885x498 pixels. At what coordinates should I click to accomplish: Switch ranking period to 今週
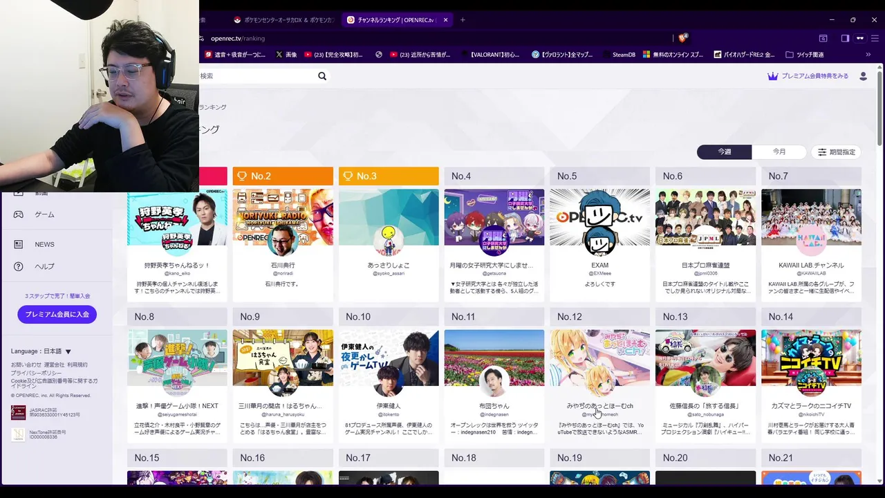[724, 152]
